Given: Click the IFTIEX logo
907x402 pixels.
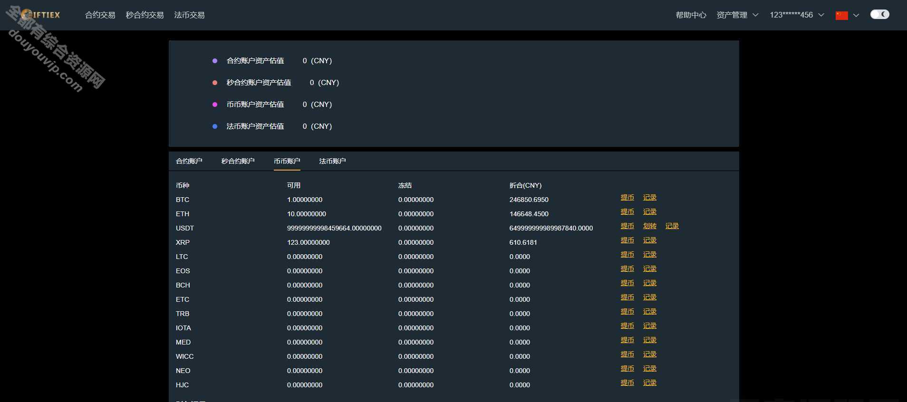Looking at the screenshot, I should tap(41, 15).
